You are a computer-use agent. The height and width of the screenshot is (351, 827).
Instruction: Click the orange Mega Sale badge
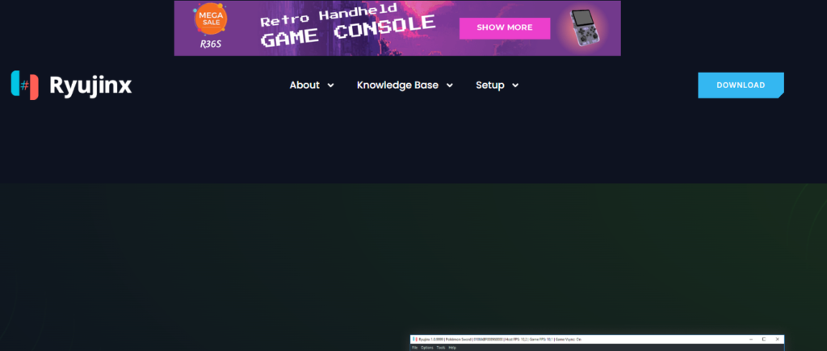(x=211, y=19)
